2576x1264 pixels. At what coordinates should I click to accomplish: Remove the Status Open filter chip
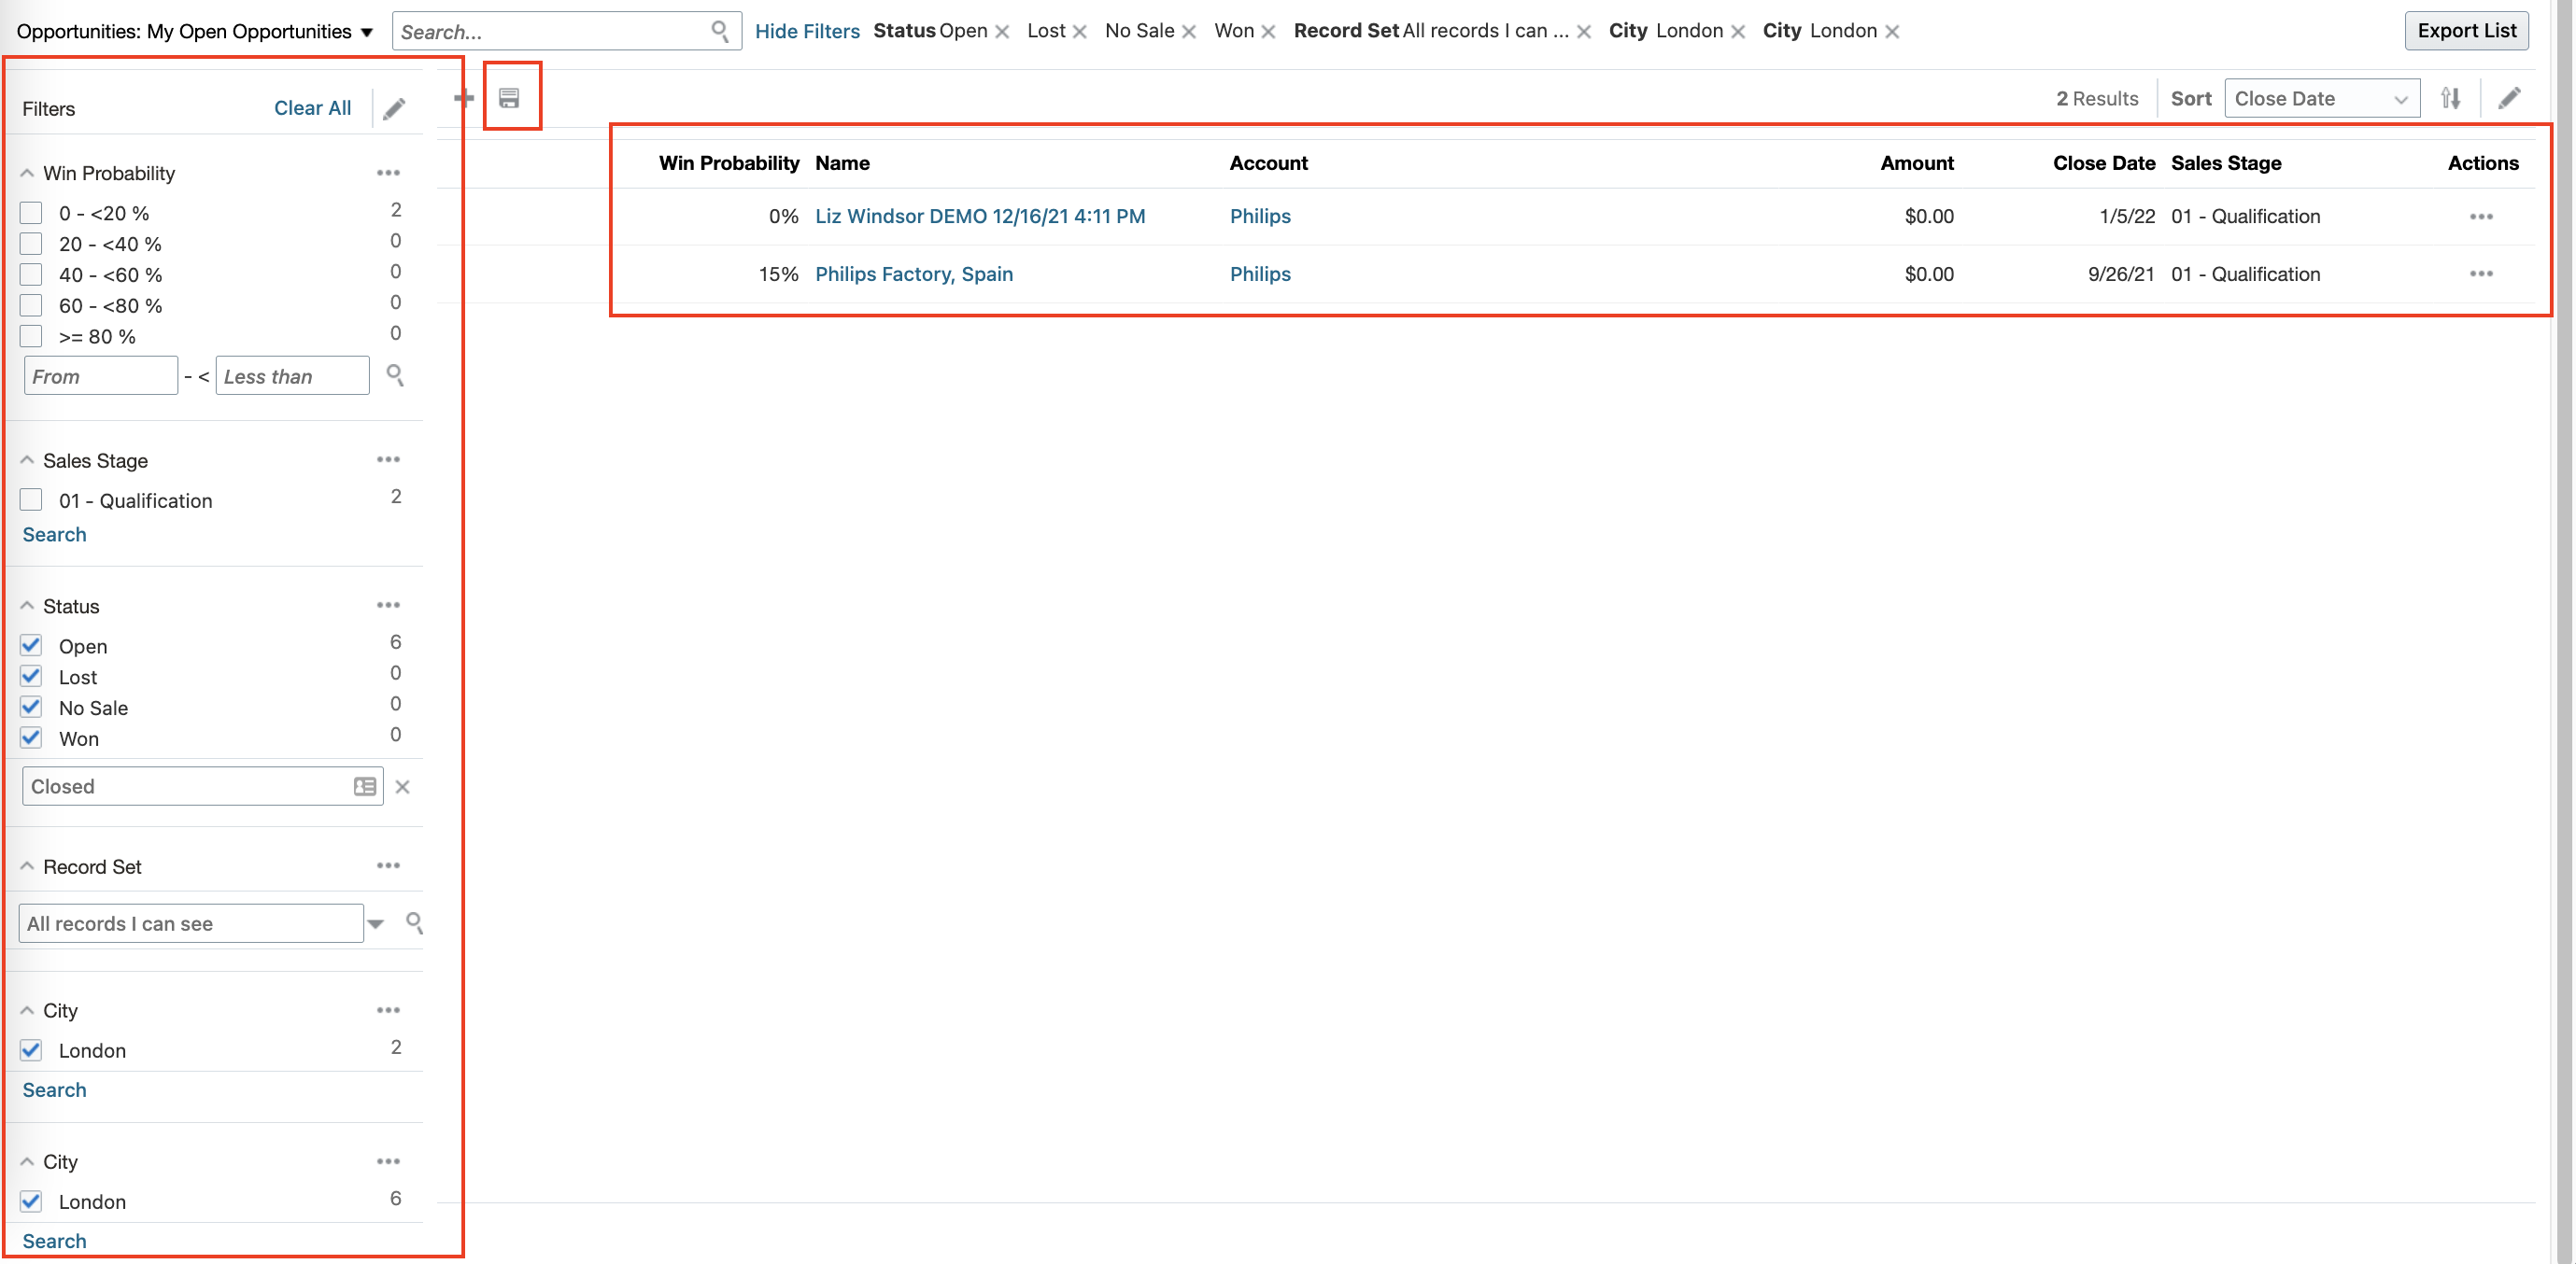click(1002, 31)
